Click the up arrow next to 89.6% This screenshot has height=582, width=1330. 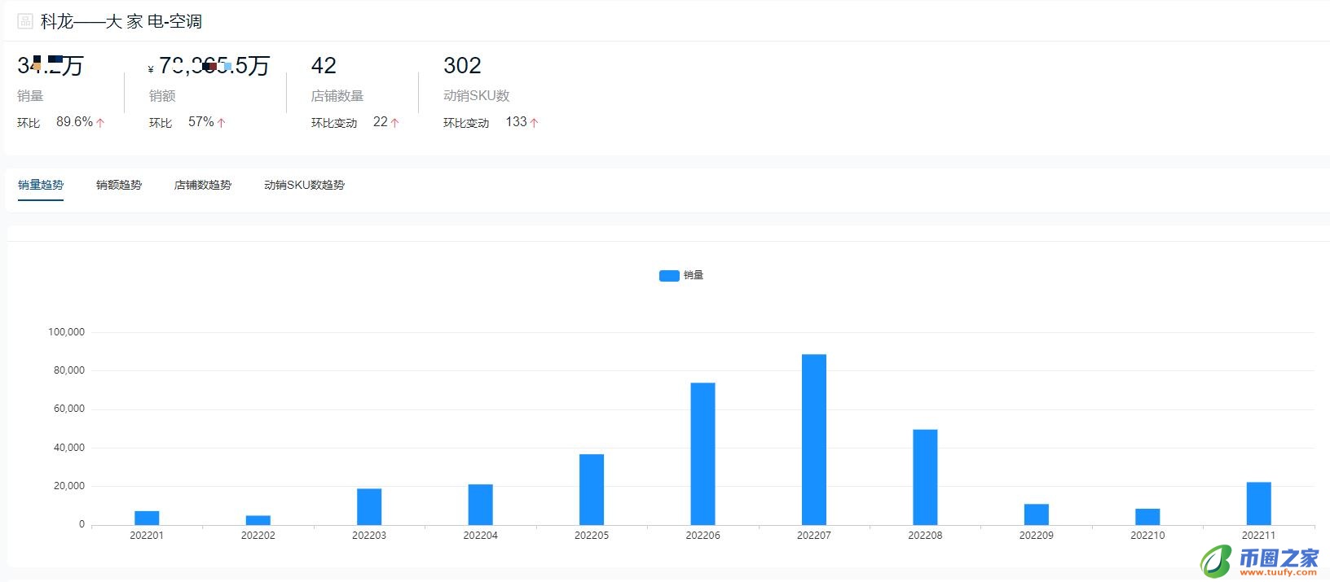tap(100, 123)
